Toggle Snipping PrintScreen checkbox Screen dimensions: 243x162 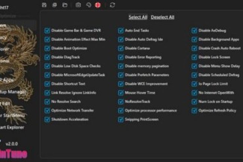coord(121,119)
